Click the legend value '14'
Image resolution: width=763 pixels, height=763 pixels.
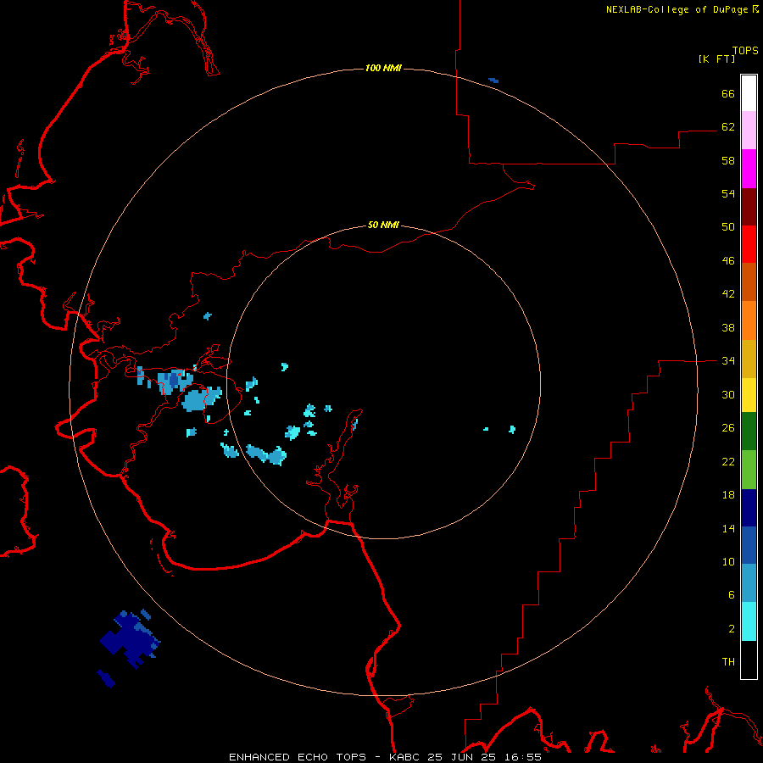(x=728, y=528)
